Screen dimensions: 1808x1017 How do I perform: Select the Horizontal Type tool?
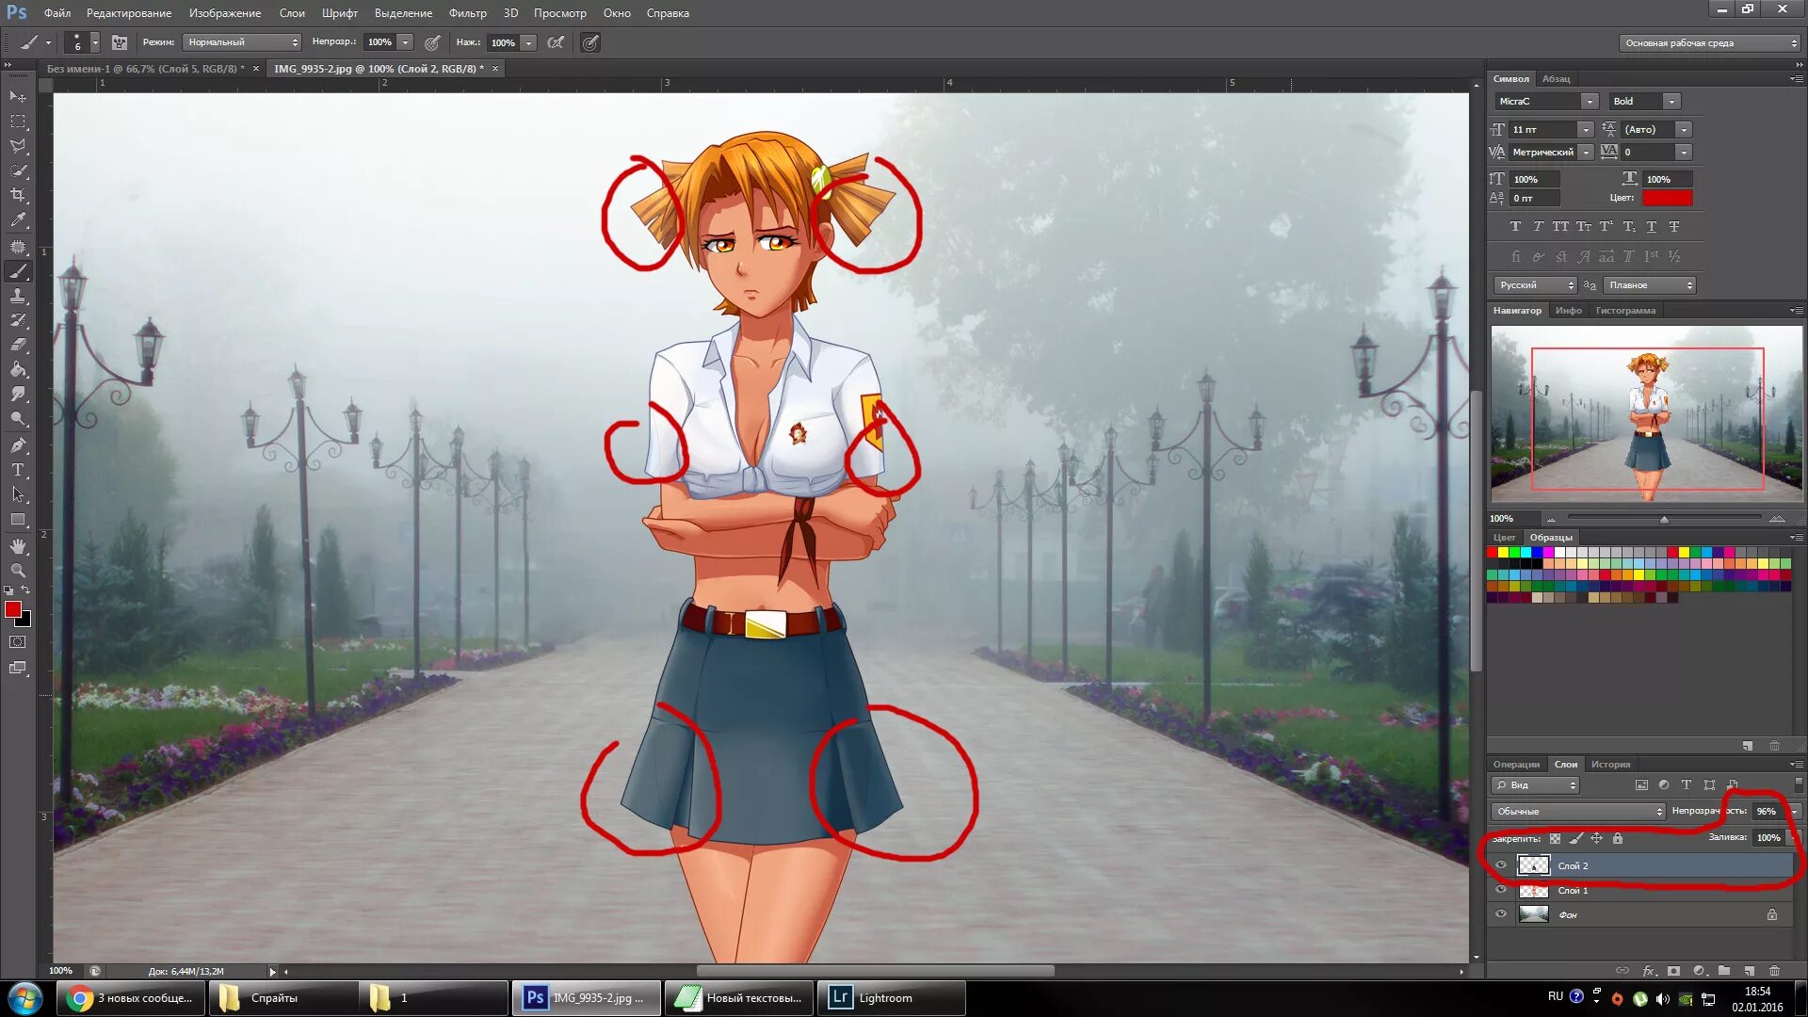(x=18, y=469)
